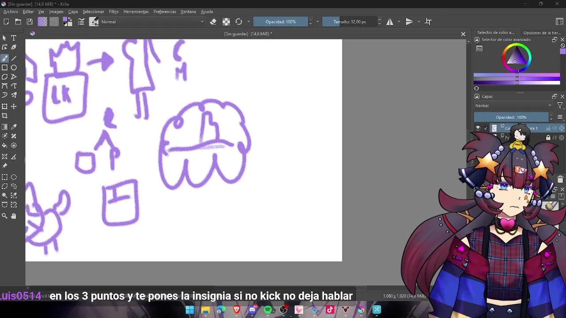The image size is (566, 318).
Task: Select the Contiguous Selection wand tool
Action: point(4,195)
